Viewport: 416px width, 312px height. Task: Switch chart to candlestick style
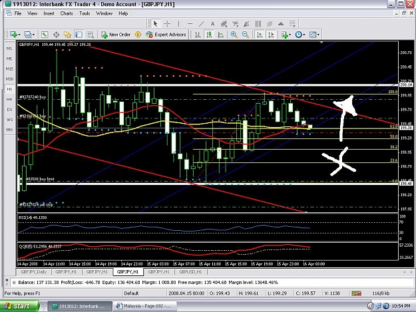point(209,35)
